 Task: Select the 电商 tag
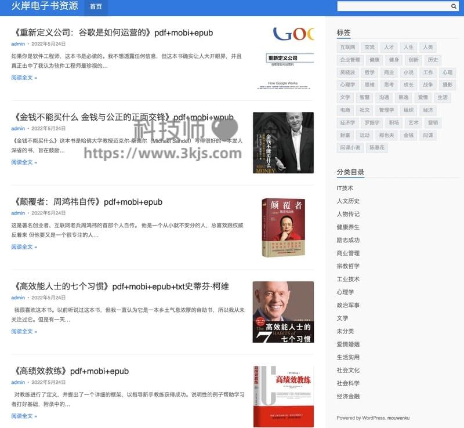[x=345, y=110]
